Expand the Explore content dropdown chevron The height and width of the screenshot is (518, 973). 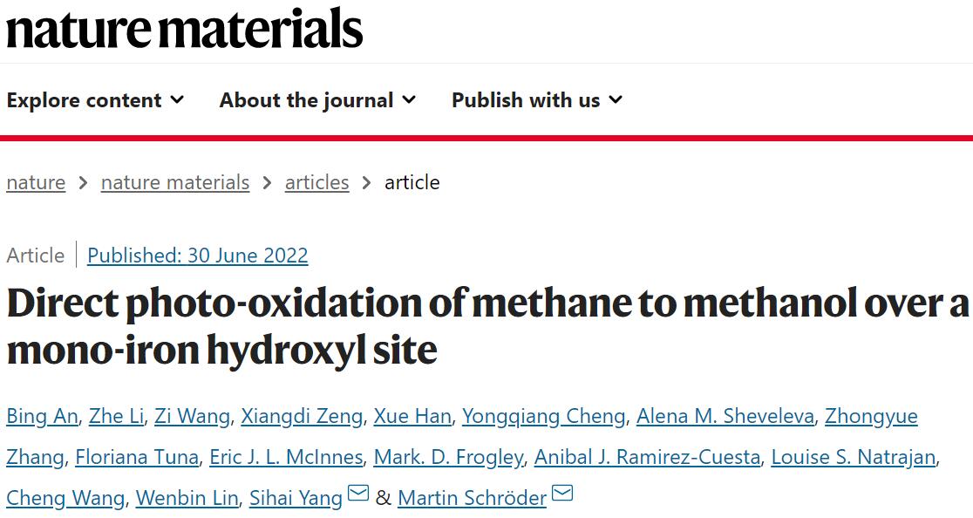[178, 99]
